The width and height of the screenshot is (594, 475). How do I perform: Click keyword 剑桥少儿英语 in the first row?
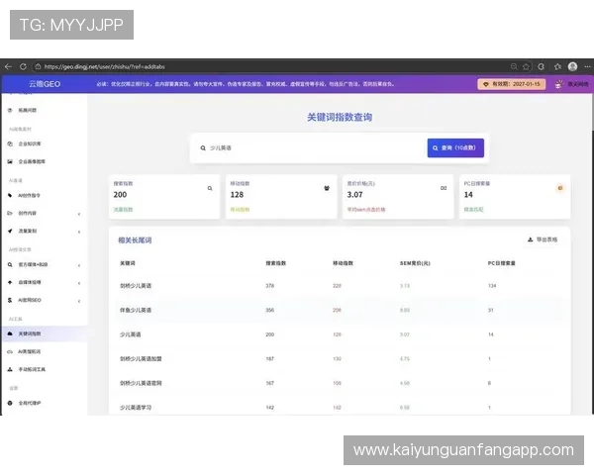[x=136, y=286]
